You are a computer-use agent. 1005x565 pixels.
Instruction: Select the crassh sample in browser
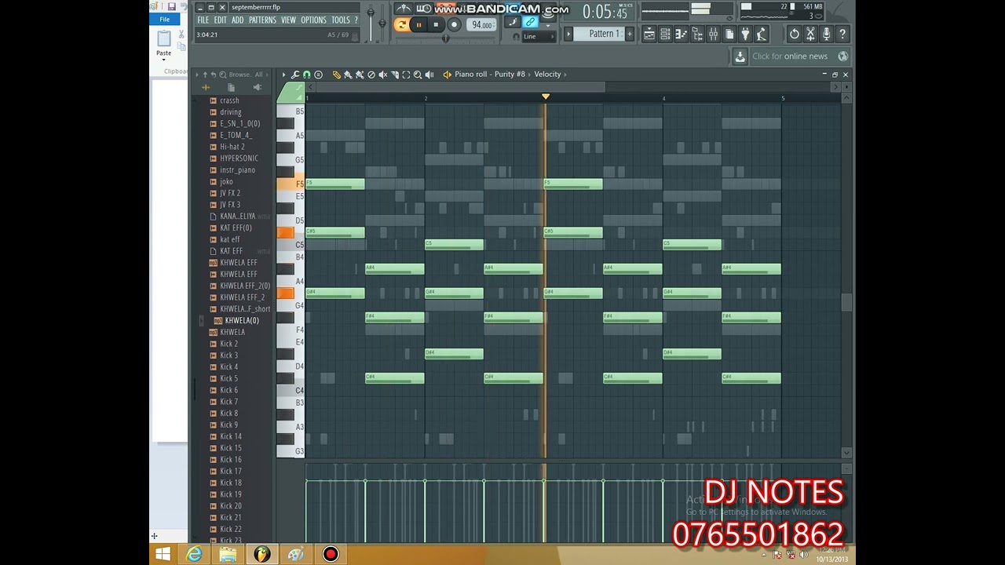(x=230, y=100)
